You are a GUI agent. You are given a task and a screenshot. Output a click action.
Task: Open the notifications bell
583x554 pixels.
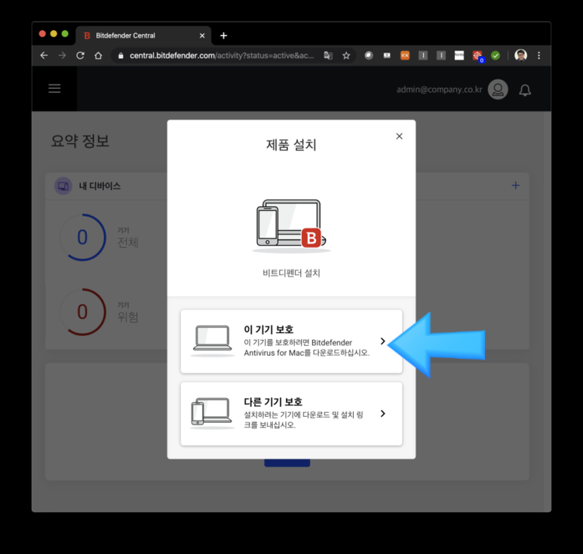[x=525, y=90]
